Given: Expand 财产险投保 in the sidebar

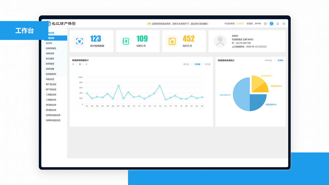Looking at the screenshot, I should click(51, 84).
